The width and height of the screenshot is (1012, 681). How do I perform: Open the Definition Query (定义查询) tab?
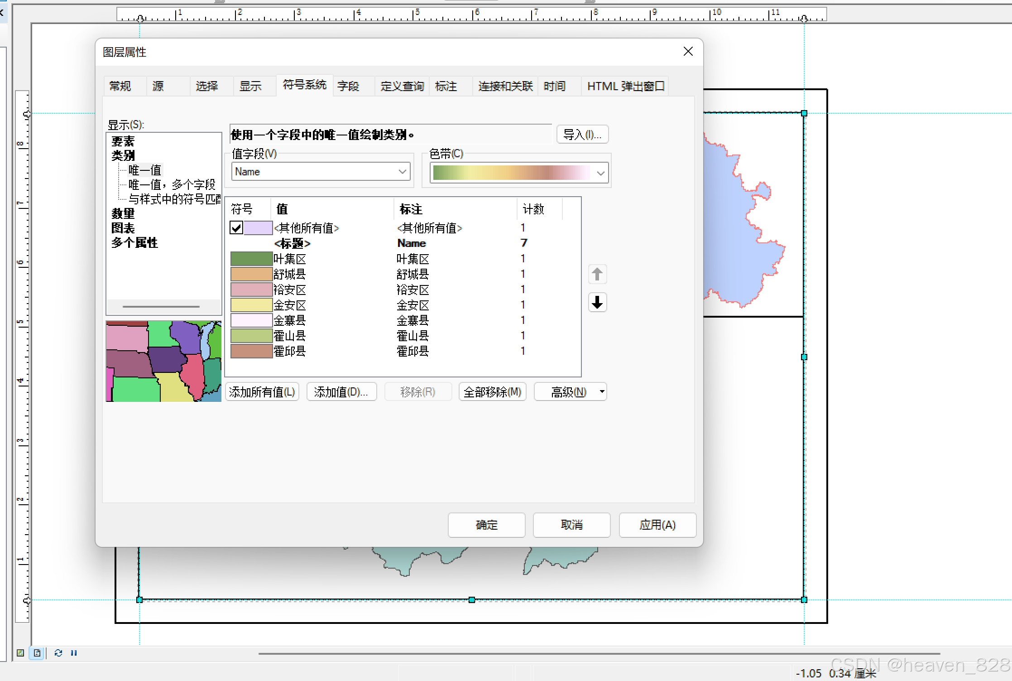coord(402,86)
